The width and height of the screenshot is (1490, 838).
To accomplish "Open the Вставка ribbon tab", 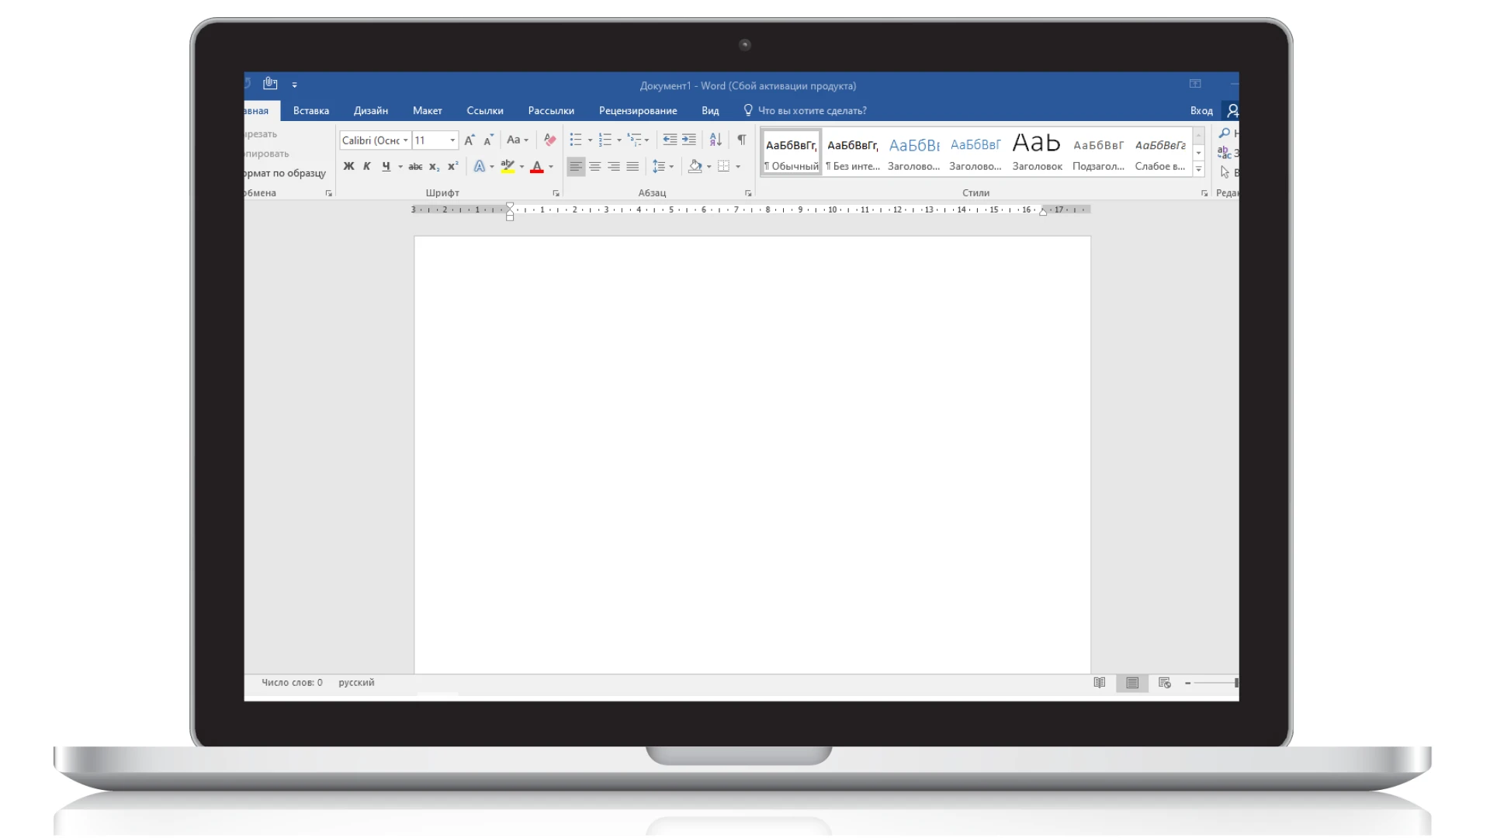I will click(x=310, y=111).
